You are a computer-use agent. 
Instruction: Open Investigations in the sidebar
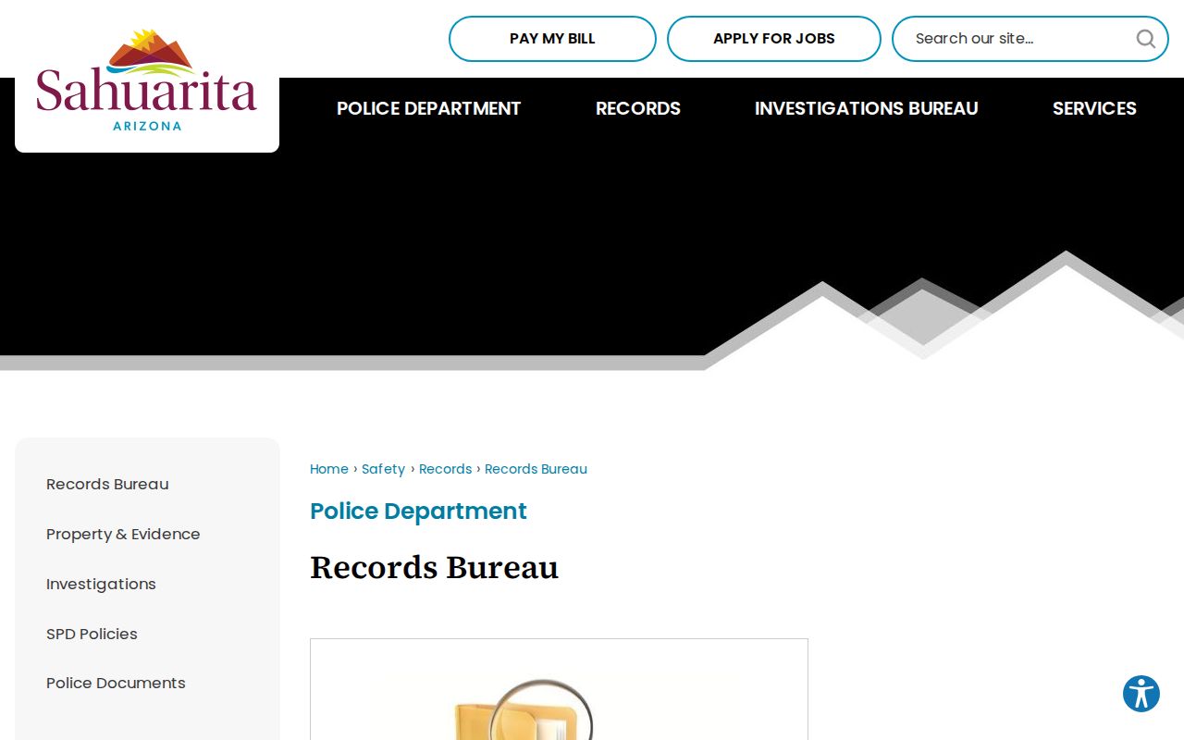tap(101, 584)
